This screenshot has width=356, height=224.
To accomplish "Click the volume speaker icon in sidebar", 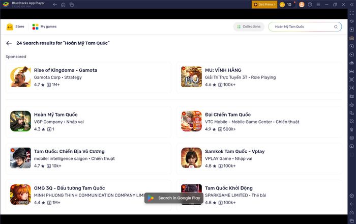I will pyautogui.click(x=352, y=21).
